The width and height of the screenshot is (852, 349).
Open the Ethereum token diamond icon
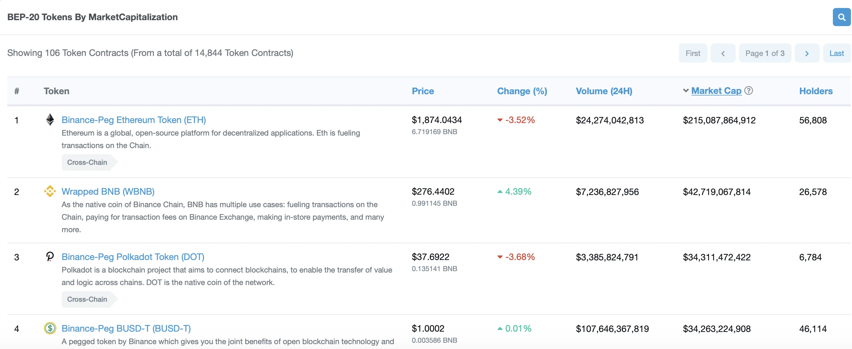pyautogui.click(x=50, y=120)
